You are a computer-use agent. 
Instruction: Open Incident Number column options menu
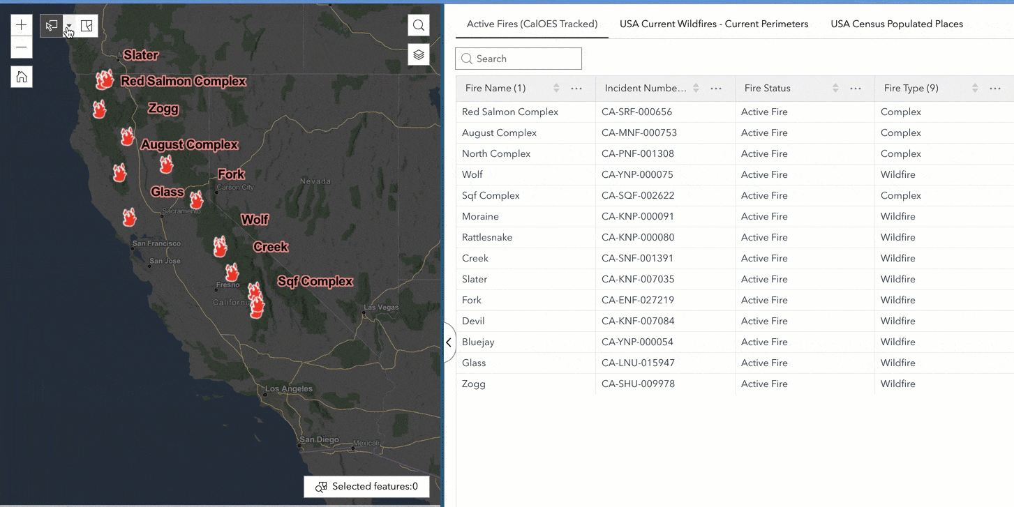[716, 89]
